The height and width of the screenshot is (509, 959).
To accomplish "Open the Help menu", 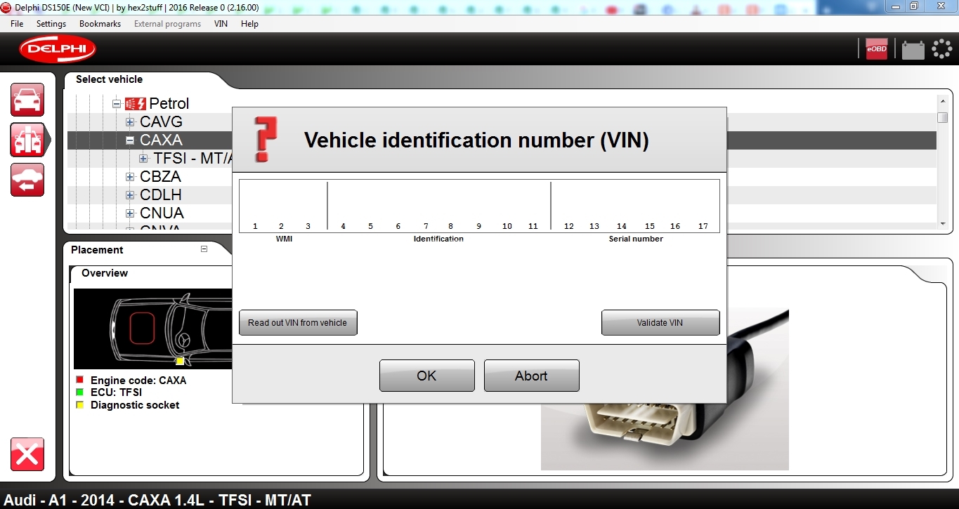I will click(x=249, y=24).
